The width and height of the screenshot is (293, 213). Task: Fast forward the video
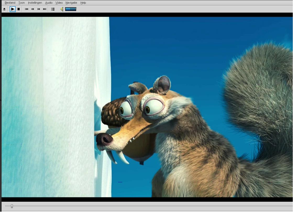39,9
